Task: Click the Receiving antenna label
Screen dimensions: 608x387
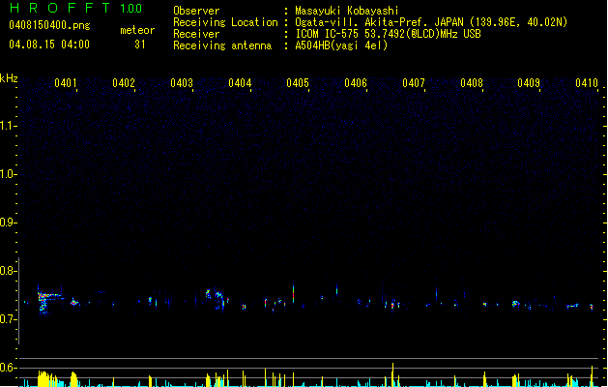Action: [222, 45]
